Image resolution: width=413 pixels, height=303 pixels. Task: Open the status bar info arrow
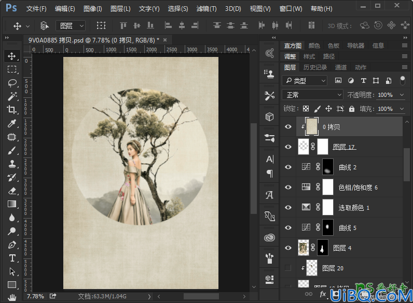click(149, 296)
